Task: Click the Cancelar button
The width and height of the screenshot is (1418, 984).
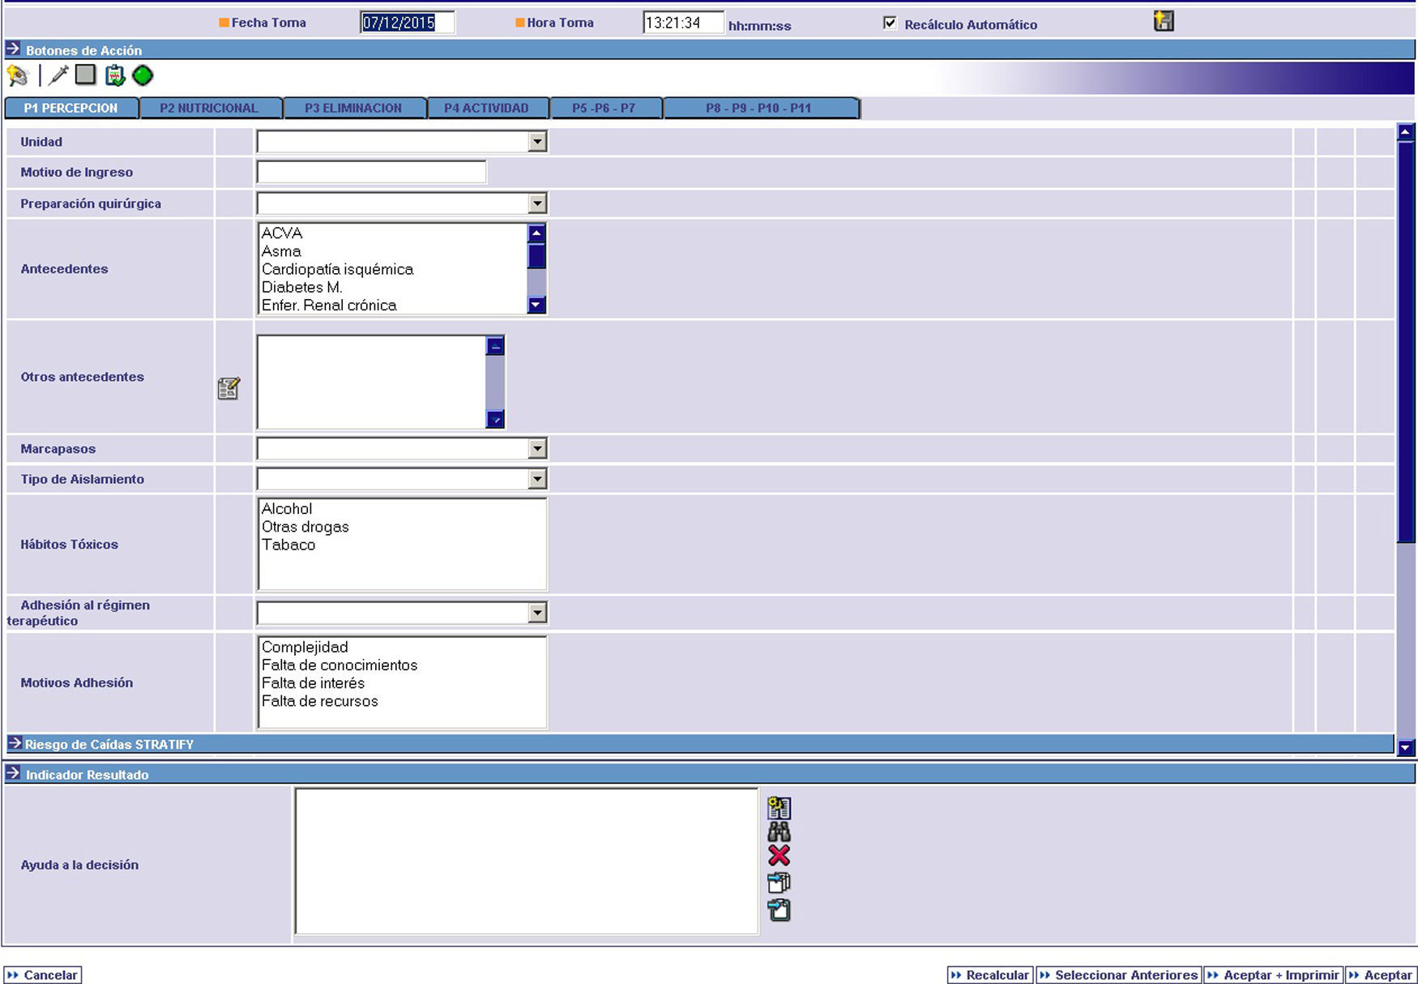Action: (43, 975)
